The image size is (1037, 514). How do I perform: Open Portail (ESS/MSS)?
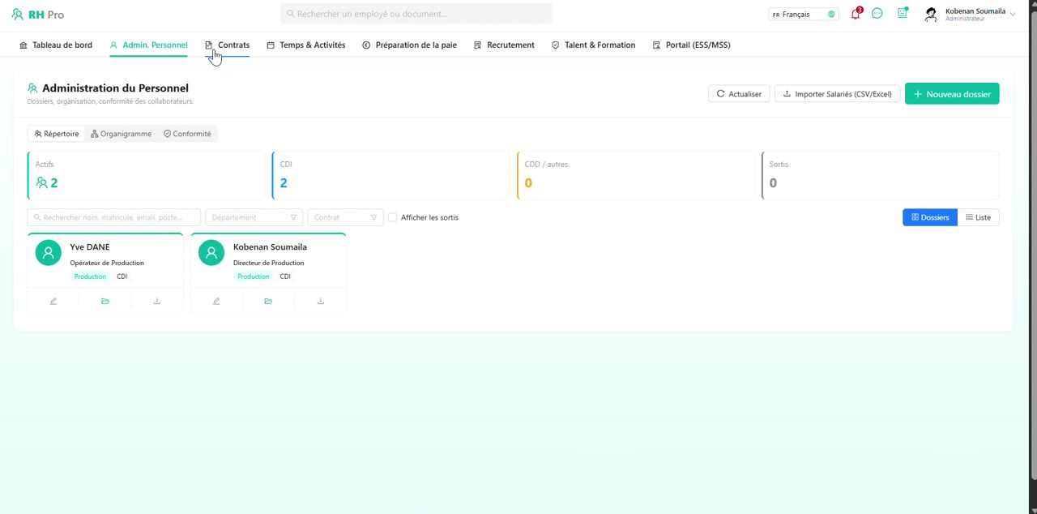[691, 45]
